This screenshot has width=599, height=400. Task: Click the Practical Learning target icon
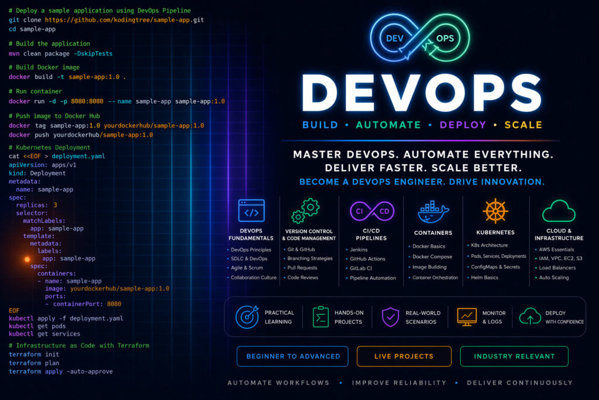click(246, 317)
